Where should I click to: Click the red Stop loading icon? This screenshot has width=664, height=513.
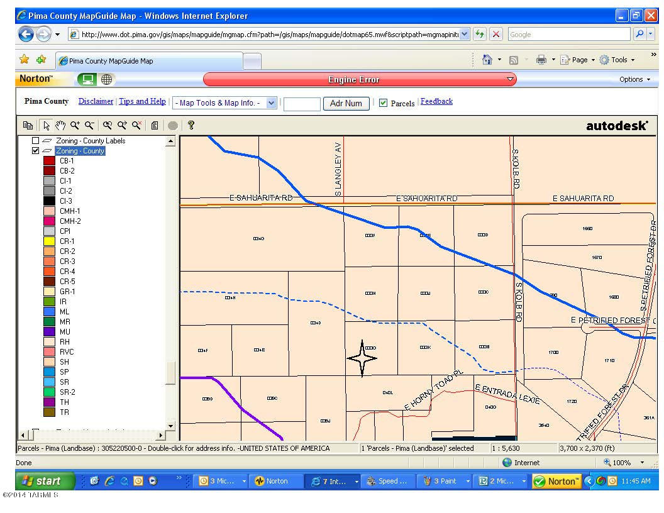pos(496,34)
